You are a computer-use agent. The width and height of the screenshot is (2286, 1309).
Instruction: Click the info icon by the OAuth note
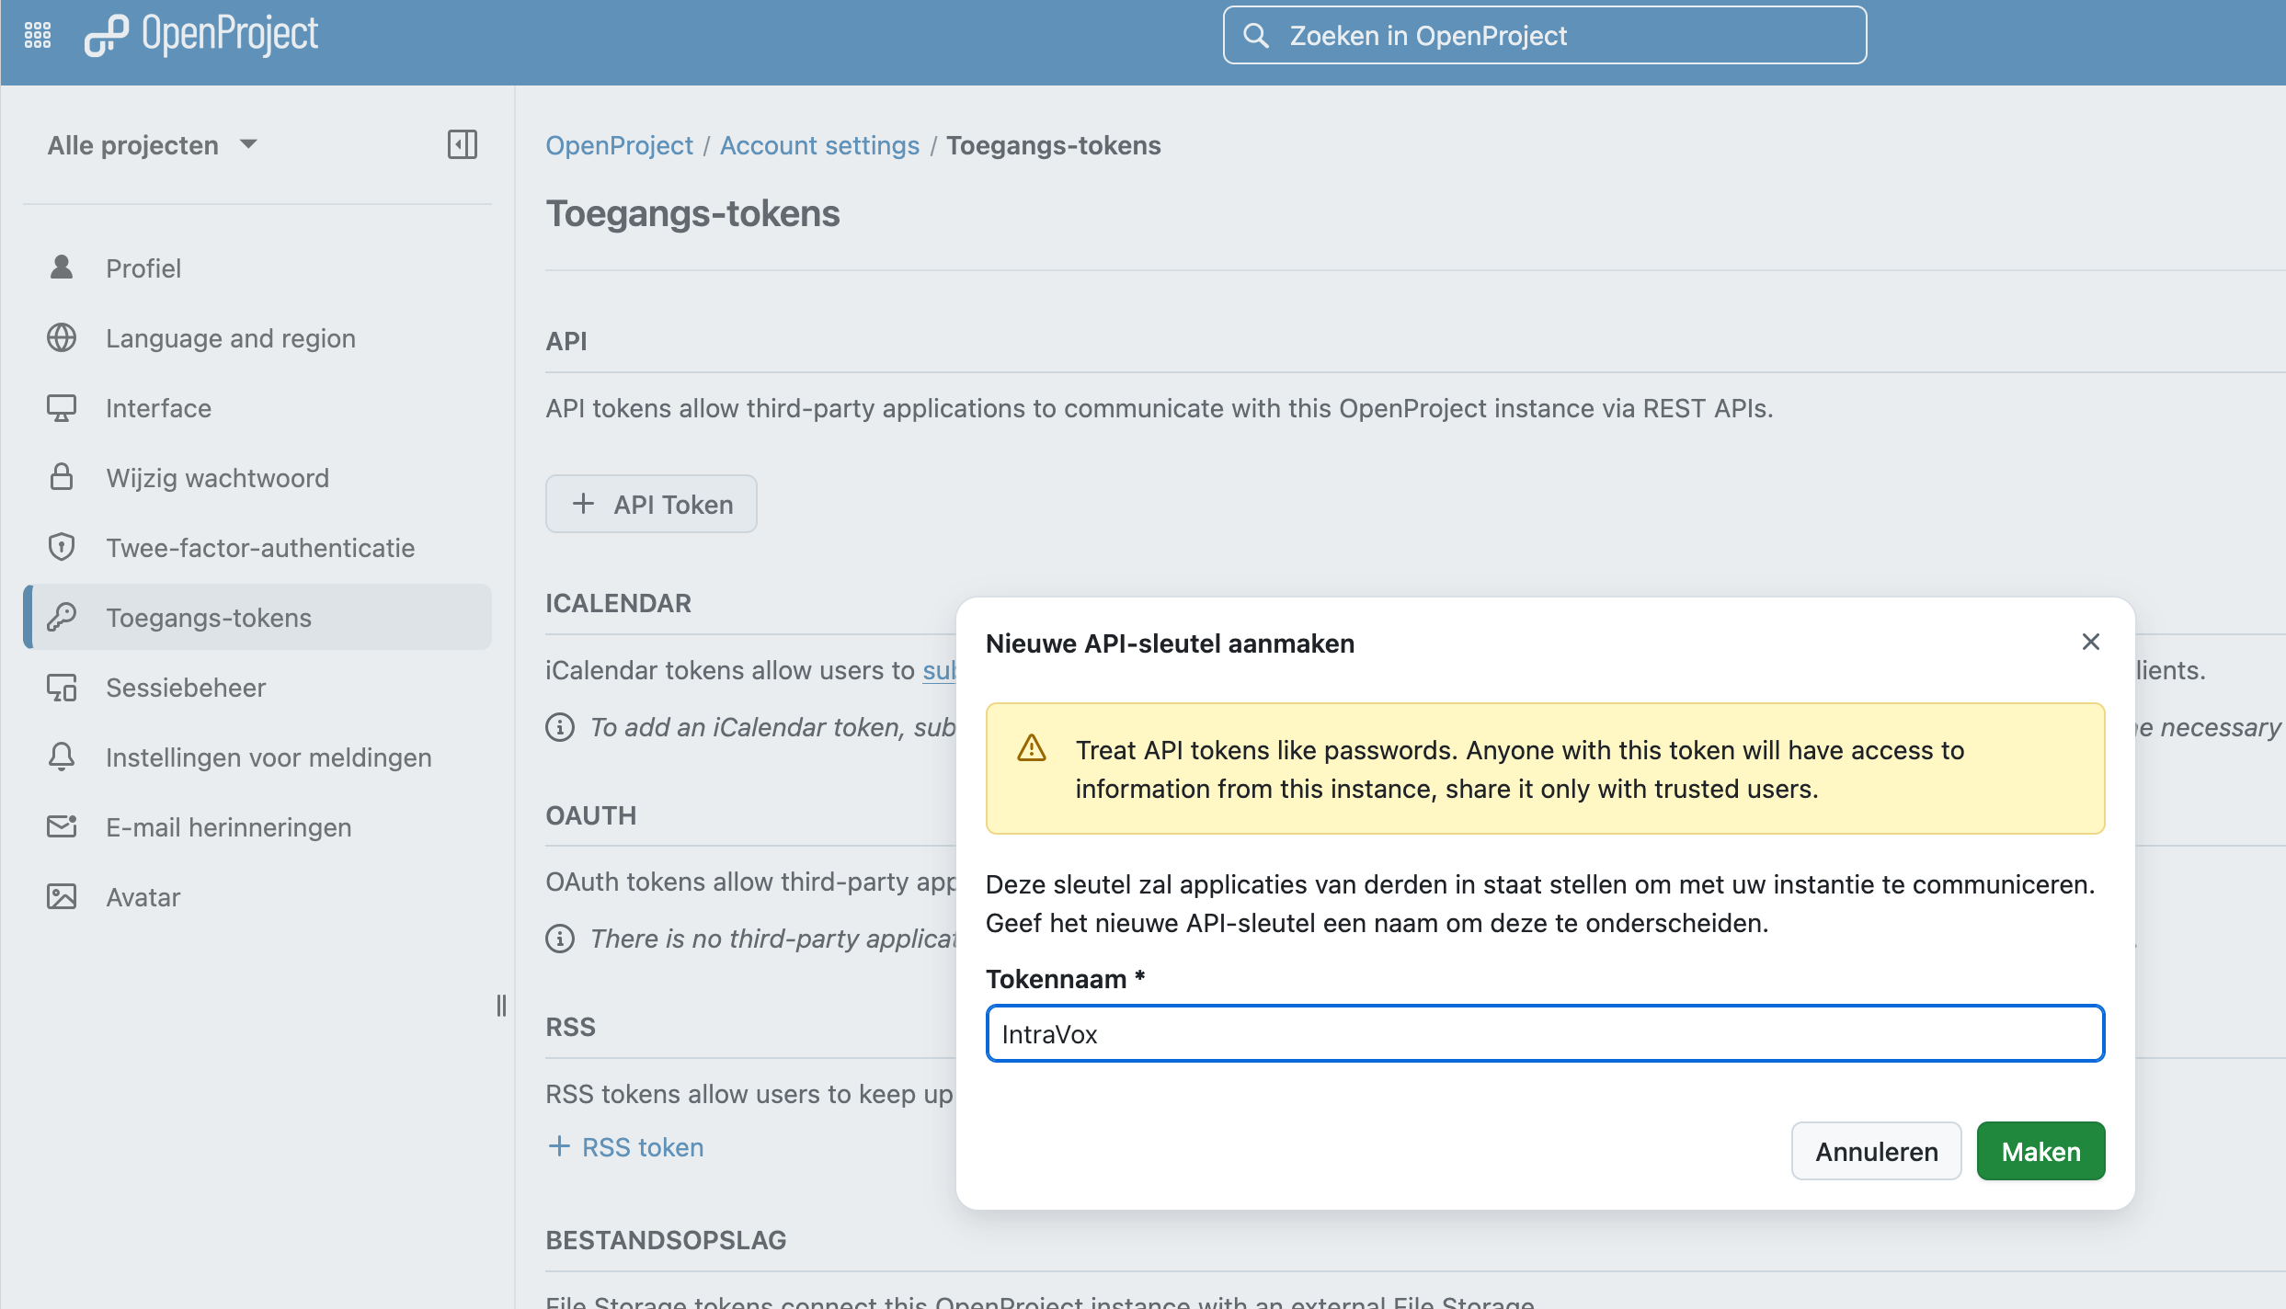(560, 939)
